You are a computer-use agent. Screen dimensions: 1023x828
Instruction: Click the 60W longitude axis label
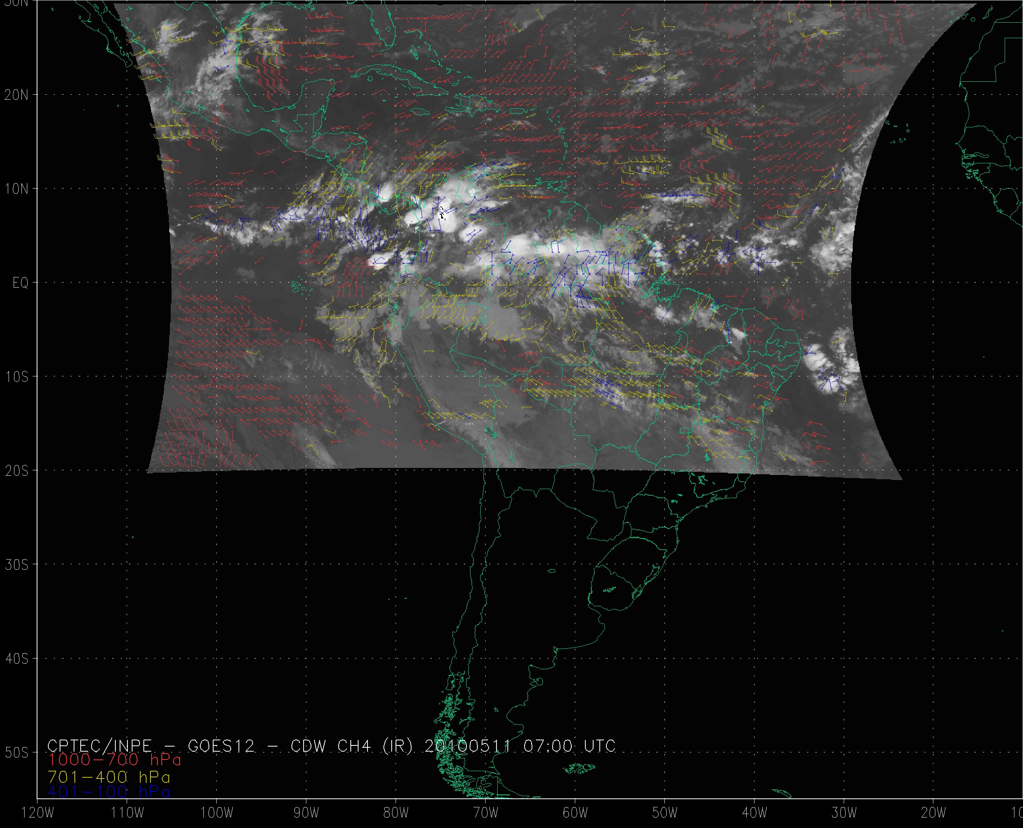coord(575,813)
